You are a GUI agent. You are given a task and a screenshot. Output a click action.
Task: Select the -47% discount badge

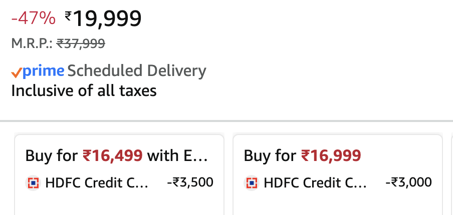click(x=33, y=18)
